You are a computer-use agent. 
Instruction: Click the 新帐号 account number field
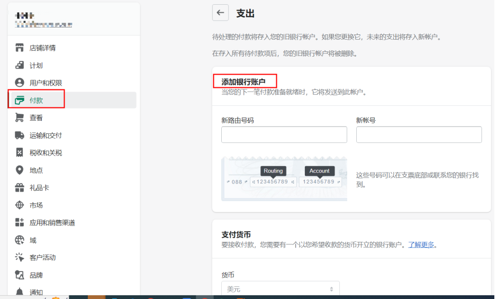pos(419,134)
